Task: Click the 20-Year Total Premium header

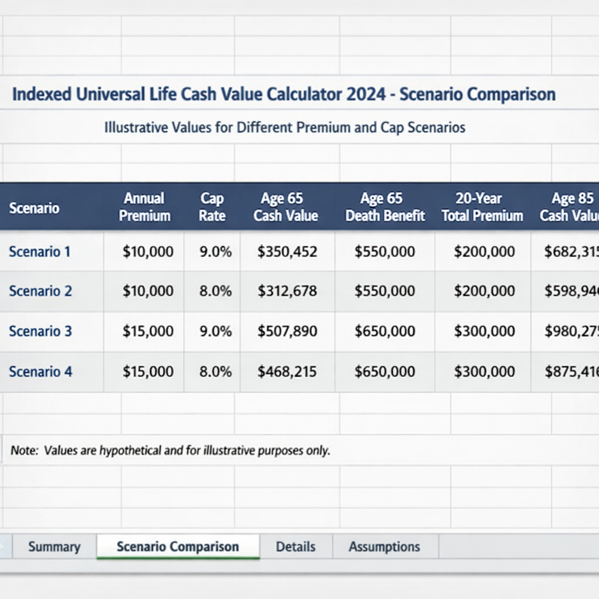Action: [x=483, y=206]
